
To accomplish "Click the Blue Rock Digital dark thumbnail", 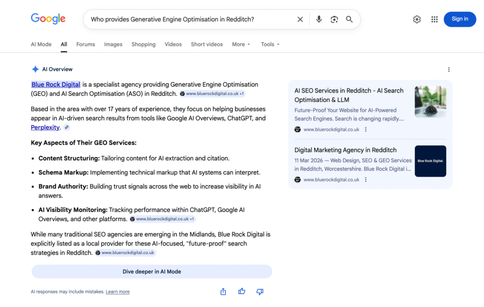I will click(430, 161).
